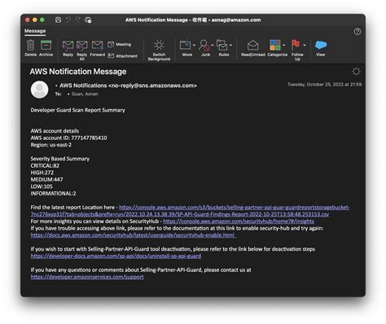Image resolution: width=386 pixels, height=324 pixels.
Task: Flag message with Follow Up
Action: click(x=296, y=50)
